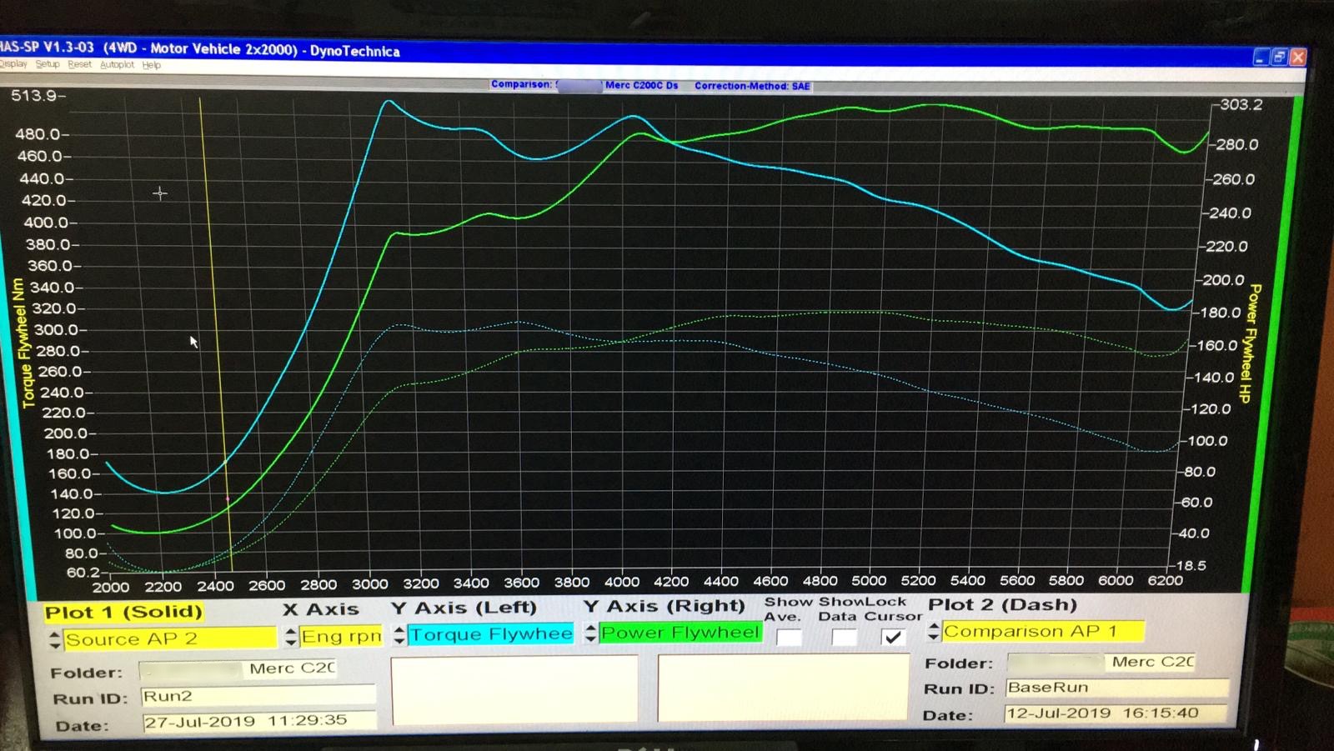Image resolution: width=1334 pixels, height=751 pixels.
Task: Click the Correction-Method: SAE header text
Action: (752, 86)
